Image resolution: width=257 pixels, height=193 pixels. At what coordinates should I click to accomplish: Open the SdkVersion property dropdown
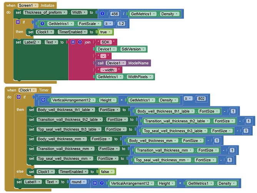[133, 49]
